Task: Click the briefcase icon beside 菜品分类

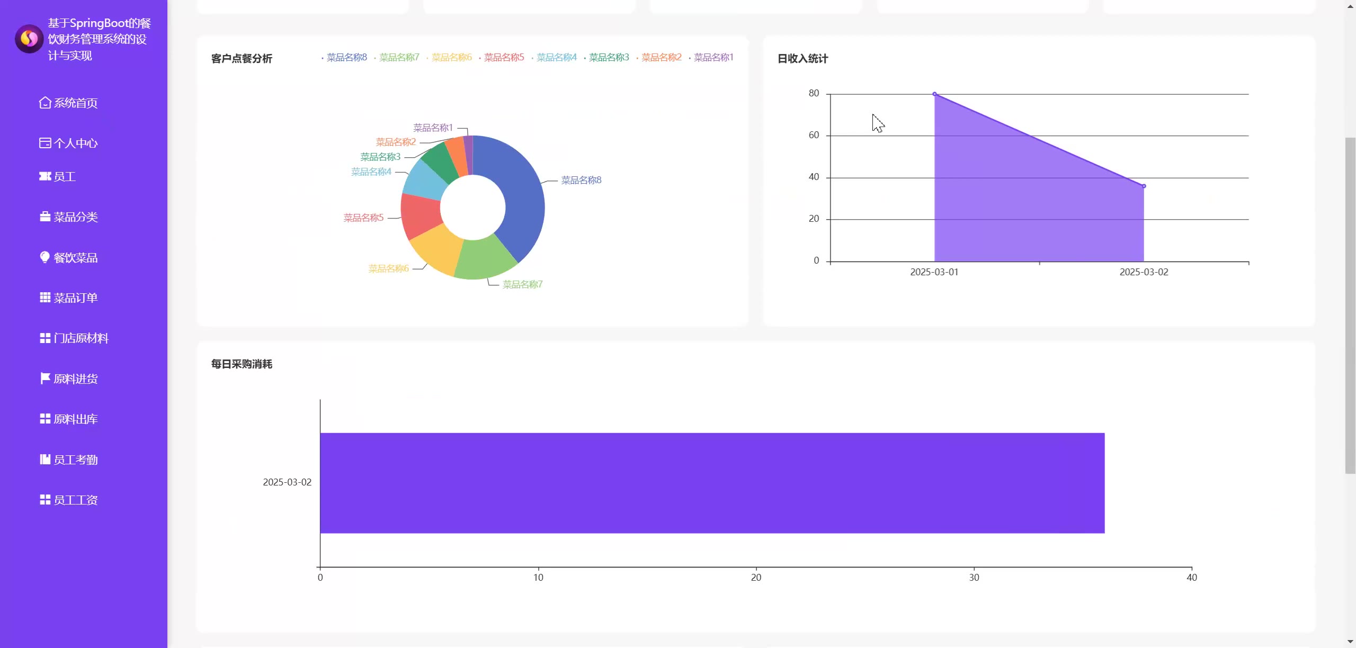Action: (45, 217)
